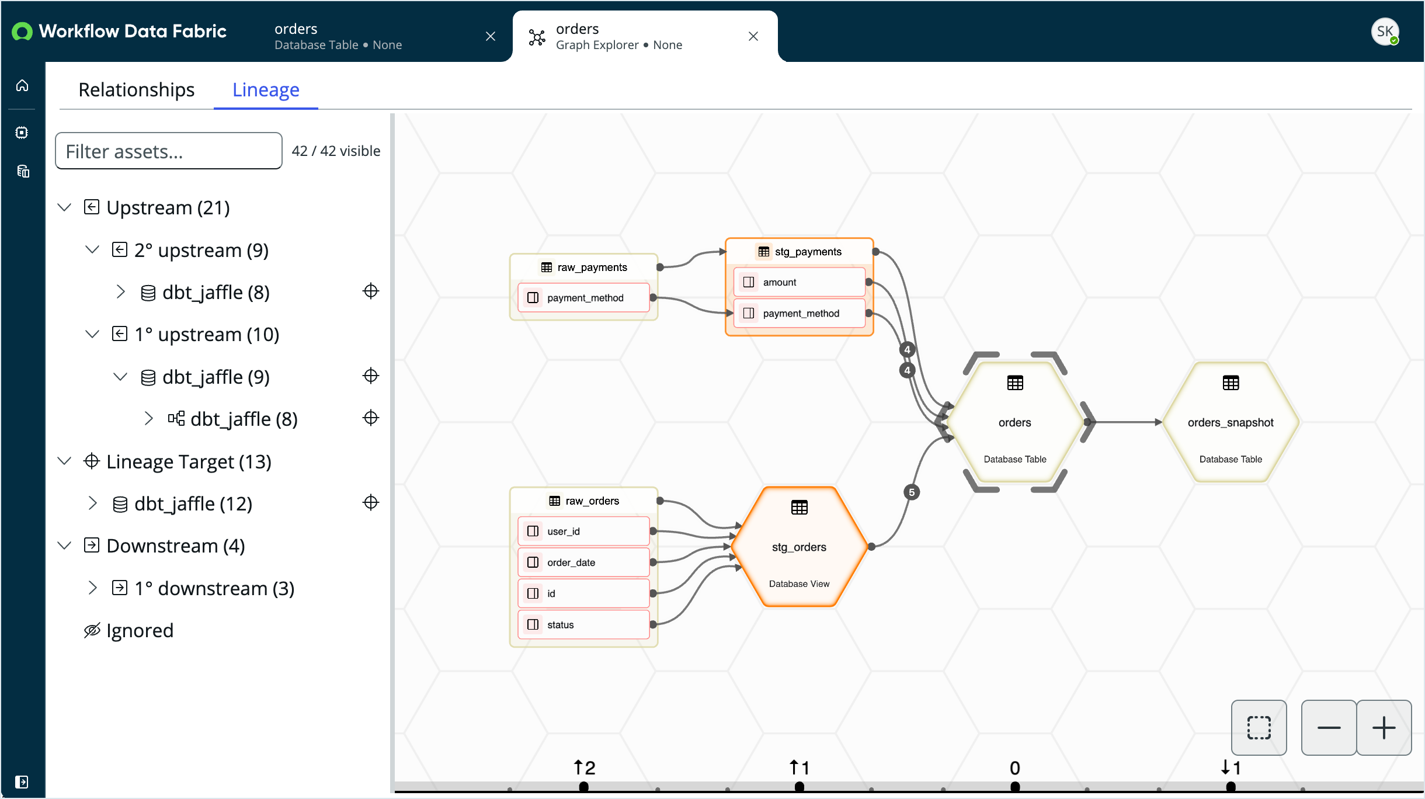Collapse the Upstream (21) group
1425x799 pixels.
click(64, 207)
